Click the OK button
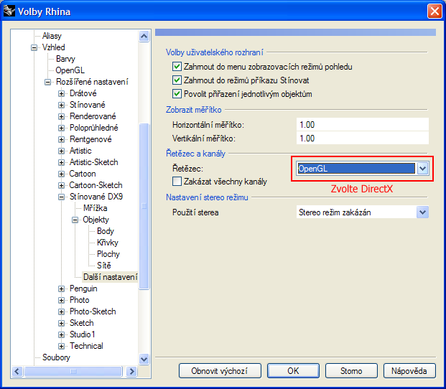This screenshot has height=389, width=446. click(292, 371)
